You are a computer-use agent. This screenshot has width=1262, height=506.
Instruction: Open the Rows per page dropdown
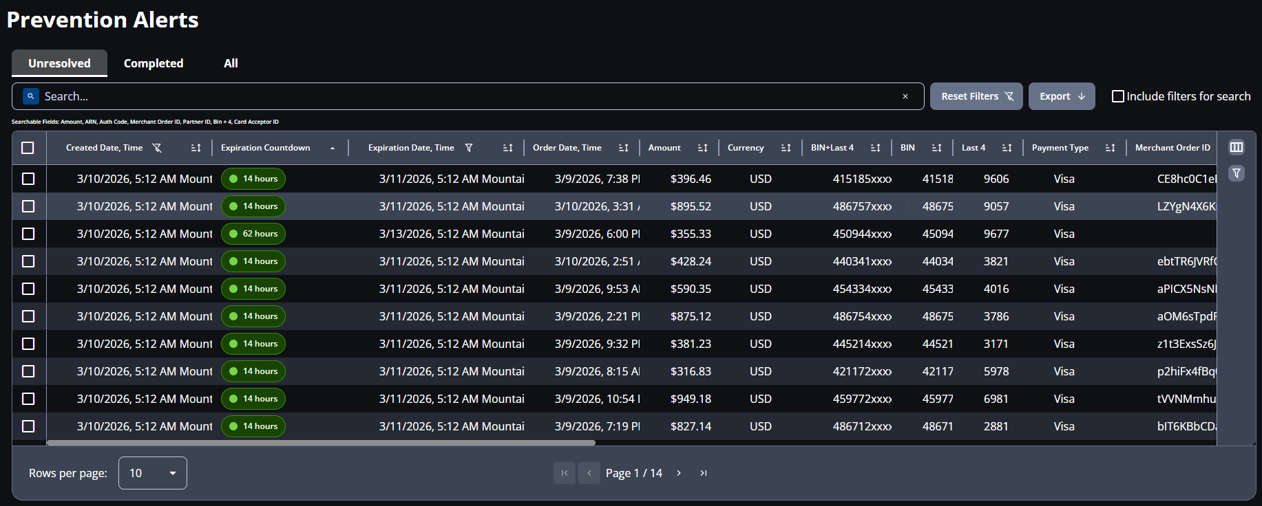coord(153,473)
